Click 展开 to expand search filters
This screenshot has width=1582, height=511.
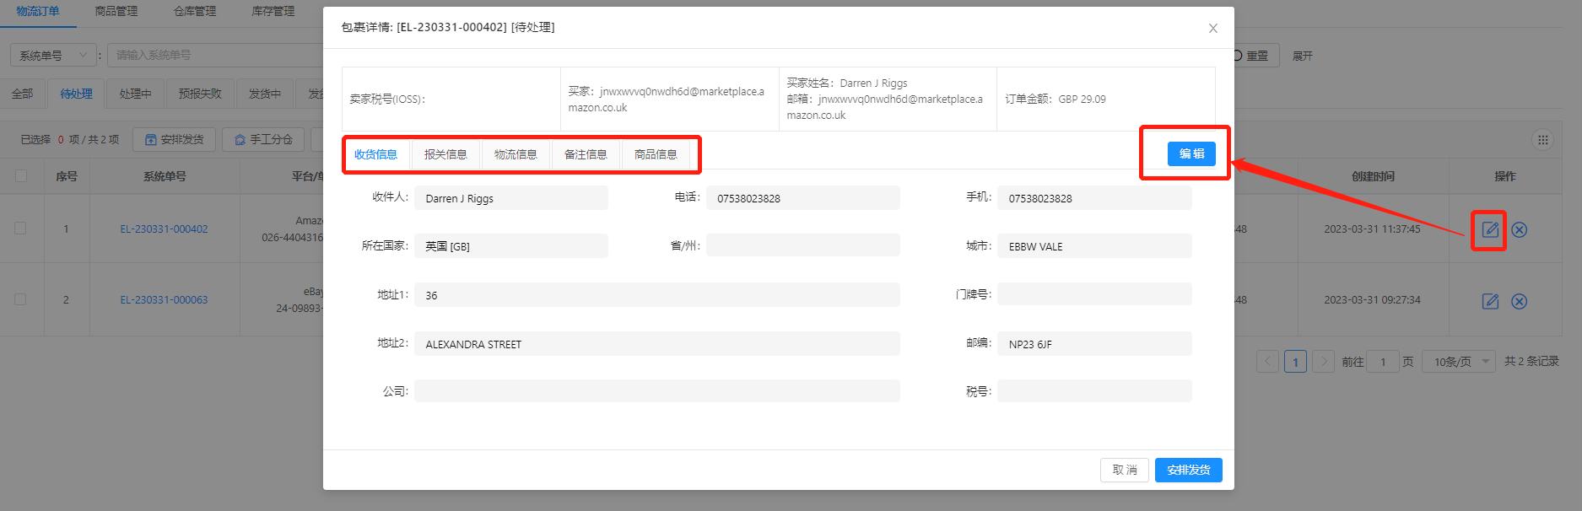click(1302, 56)
